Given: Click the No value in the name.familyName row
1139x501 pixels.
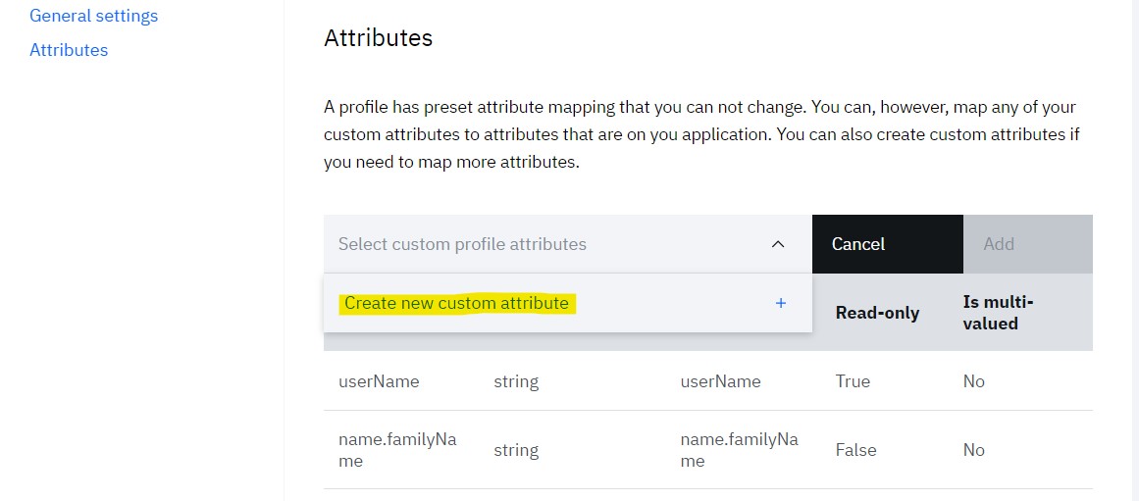Looking at the screenshot, I should 973,450.
